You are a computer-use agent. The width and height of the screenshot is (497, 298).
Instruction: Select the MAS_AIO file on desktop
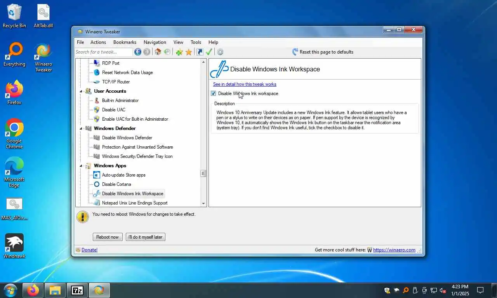click(x=14, y=209)
